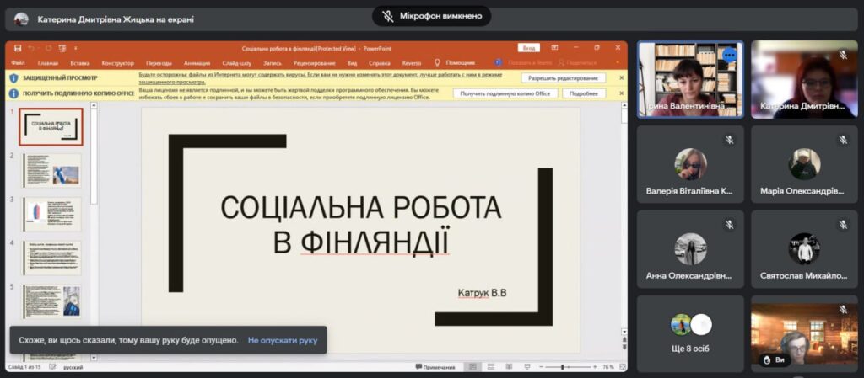Click the Save icon in PowerPoint title bar
Viewport: 864px width, 378px height.
pyautogui.click(x=16, y=48)
